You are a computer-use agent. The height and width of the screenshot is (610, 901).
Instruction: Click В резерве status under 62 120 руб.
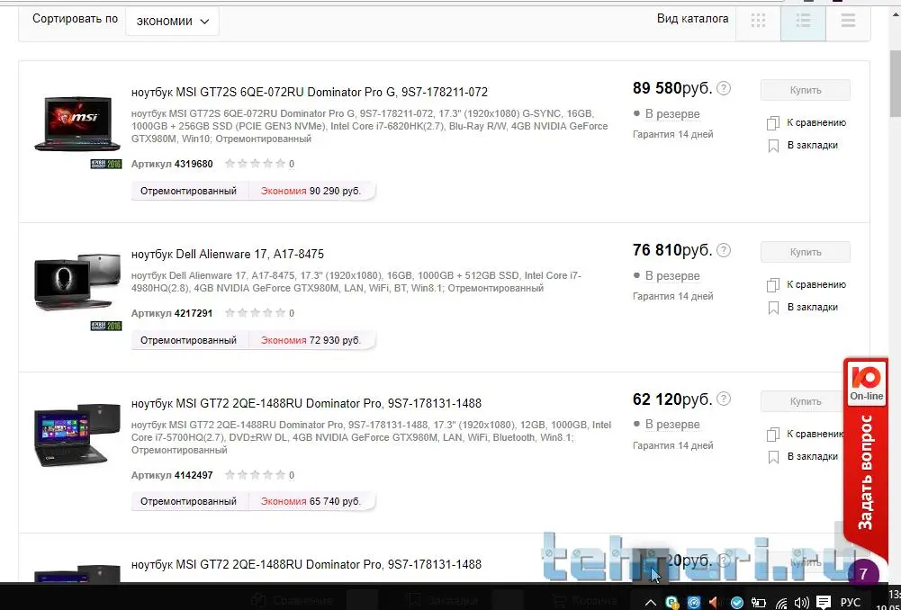pyautogui.click(x=671, y=425)
